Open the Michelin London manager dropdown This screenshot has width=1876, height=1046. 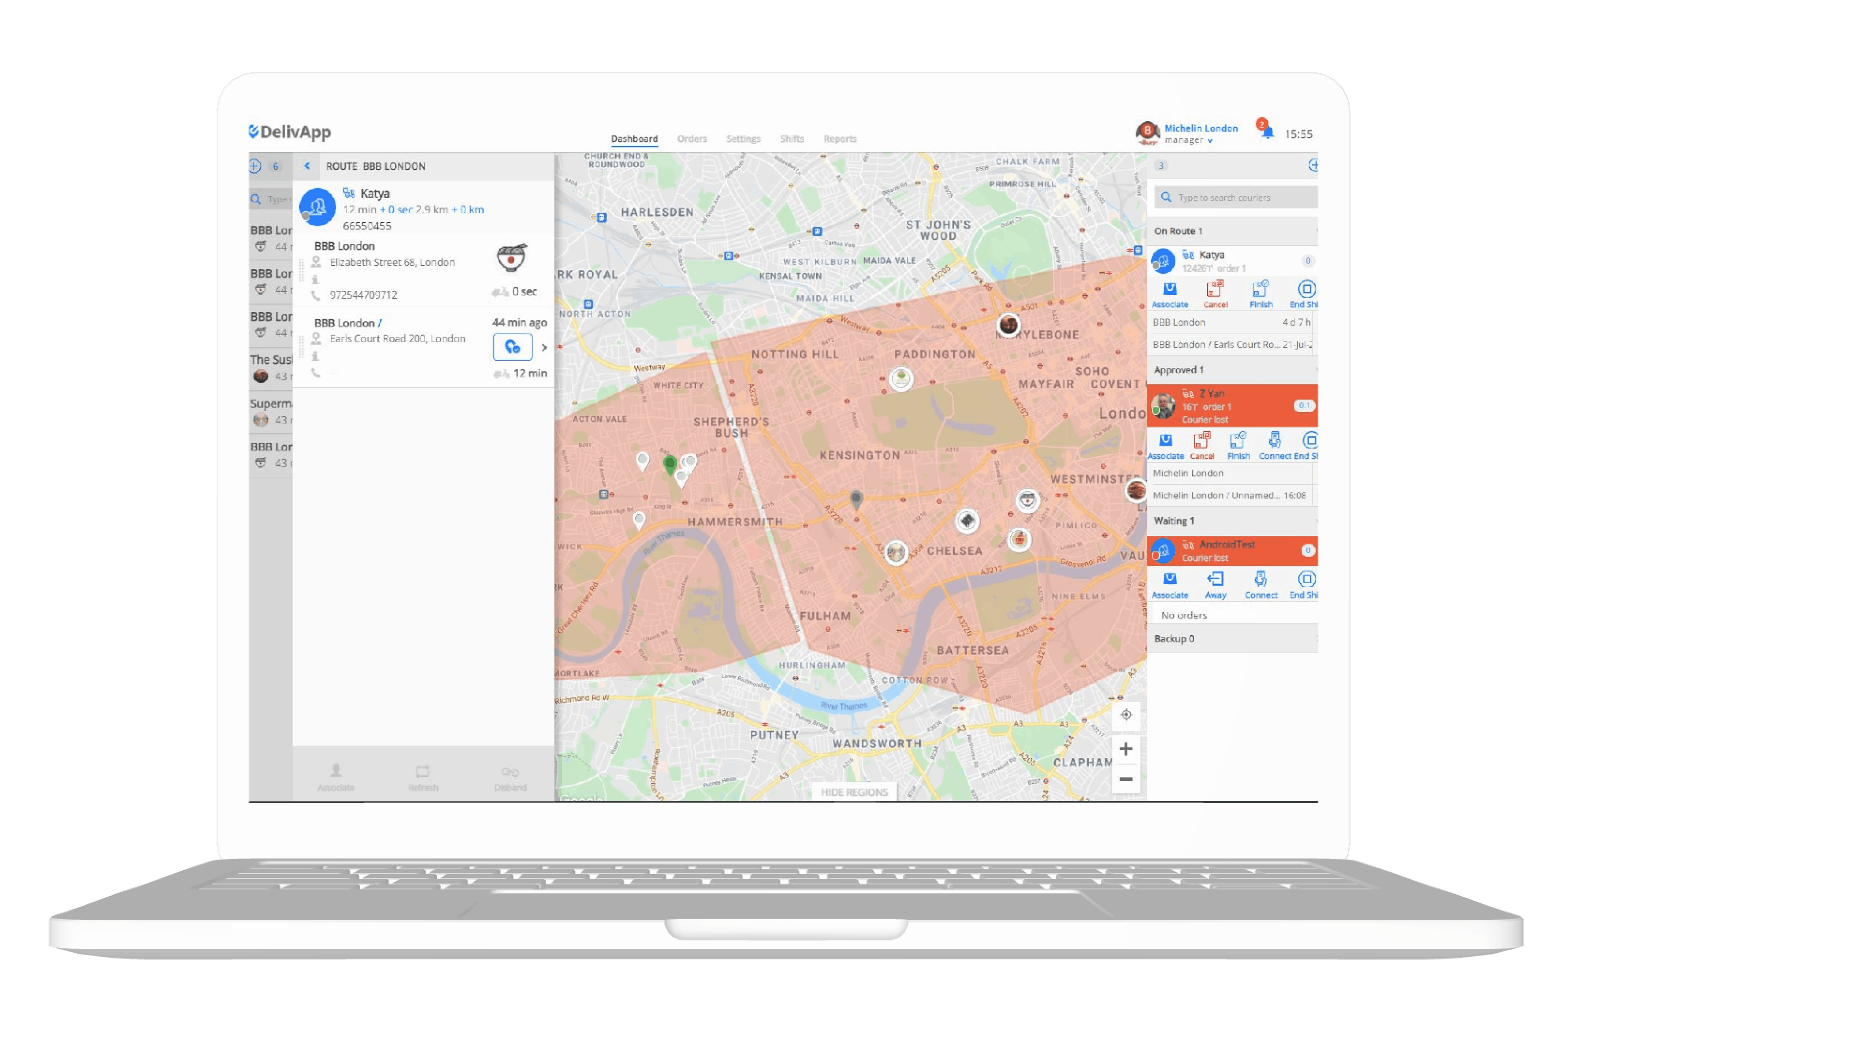1210,141
